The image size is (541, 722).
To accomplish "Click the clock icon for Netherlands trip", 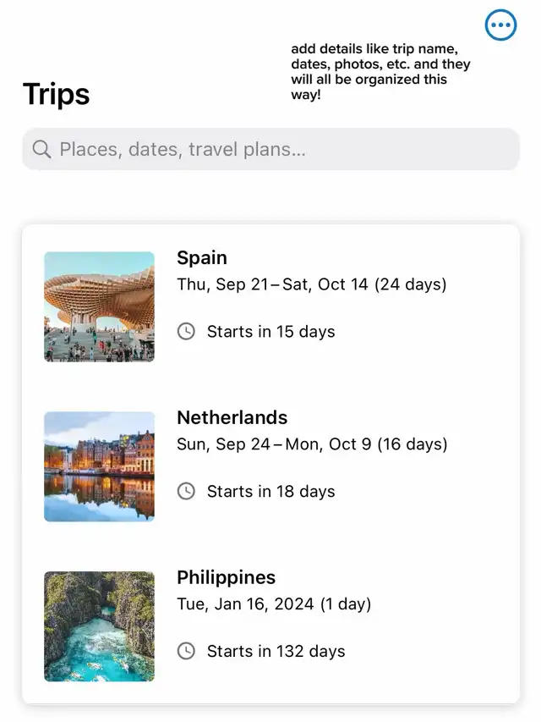I will [x=186, y=491].
